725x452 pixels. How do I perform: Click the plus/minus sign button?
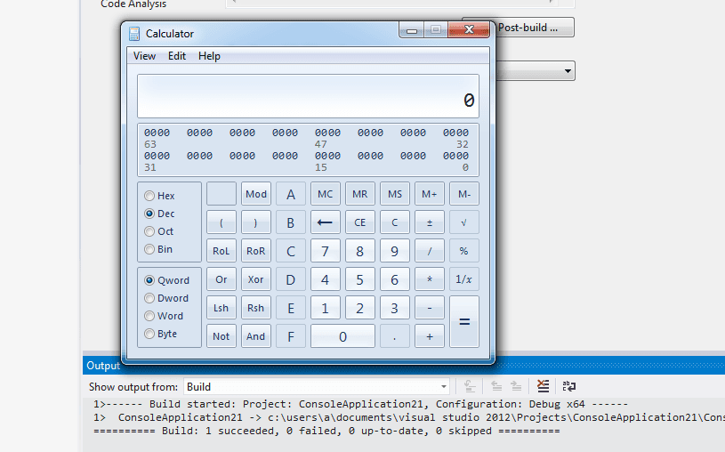(x=429, y=222)
